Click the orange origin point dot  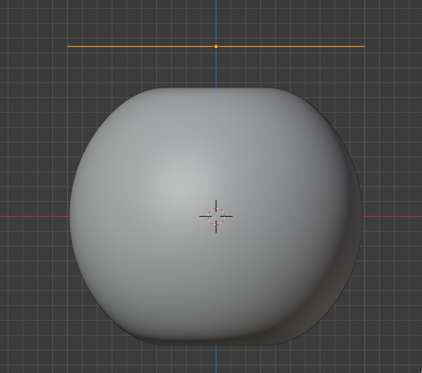[x=216, y=46]
